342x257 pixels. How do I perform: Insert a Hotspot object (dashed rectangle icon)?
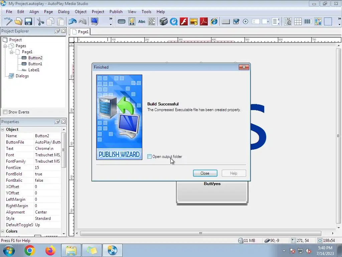pyautogui.click(x=328, y=21)
